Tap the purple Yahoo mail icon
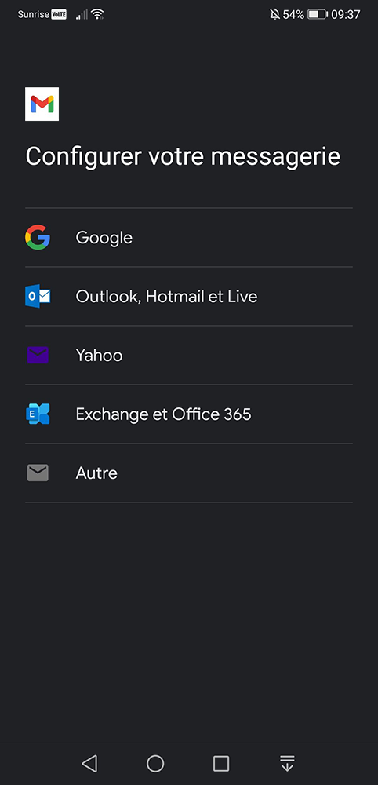This screenshot has height=785, width=378. point(38,355)
